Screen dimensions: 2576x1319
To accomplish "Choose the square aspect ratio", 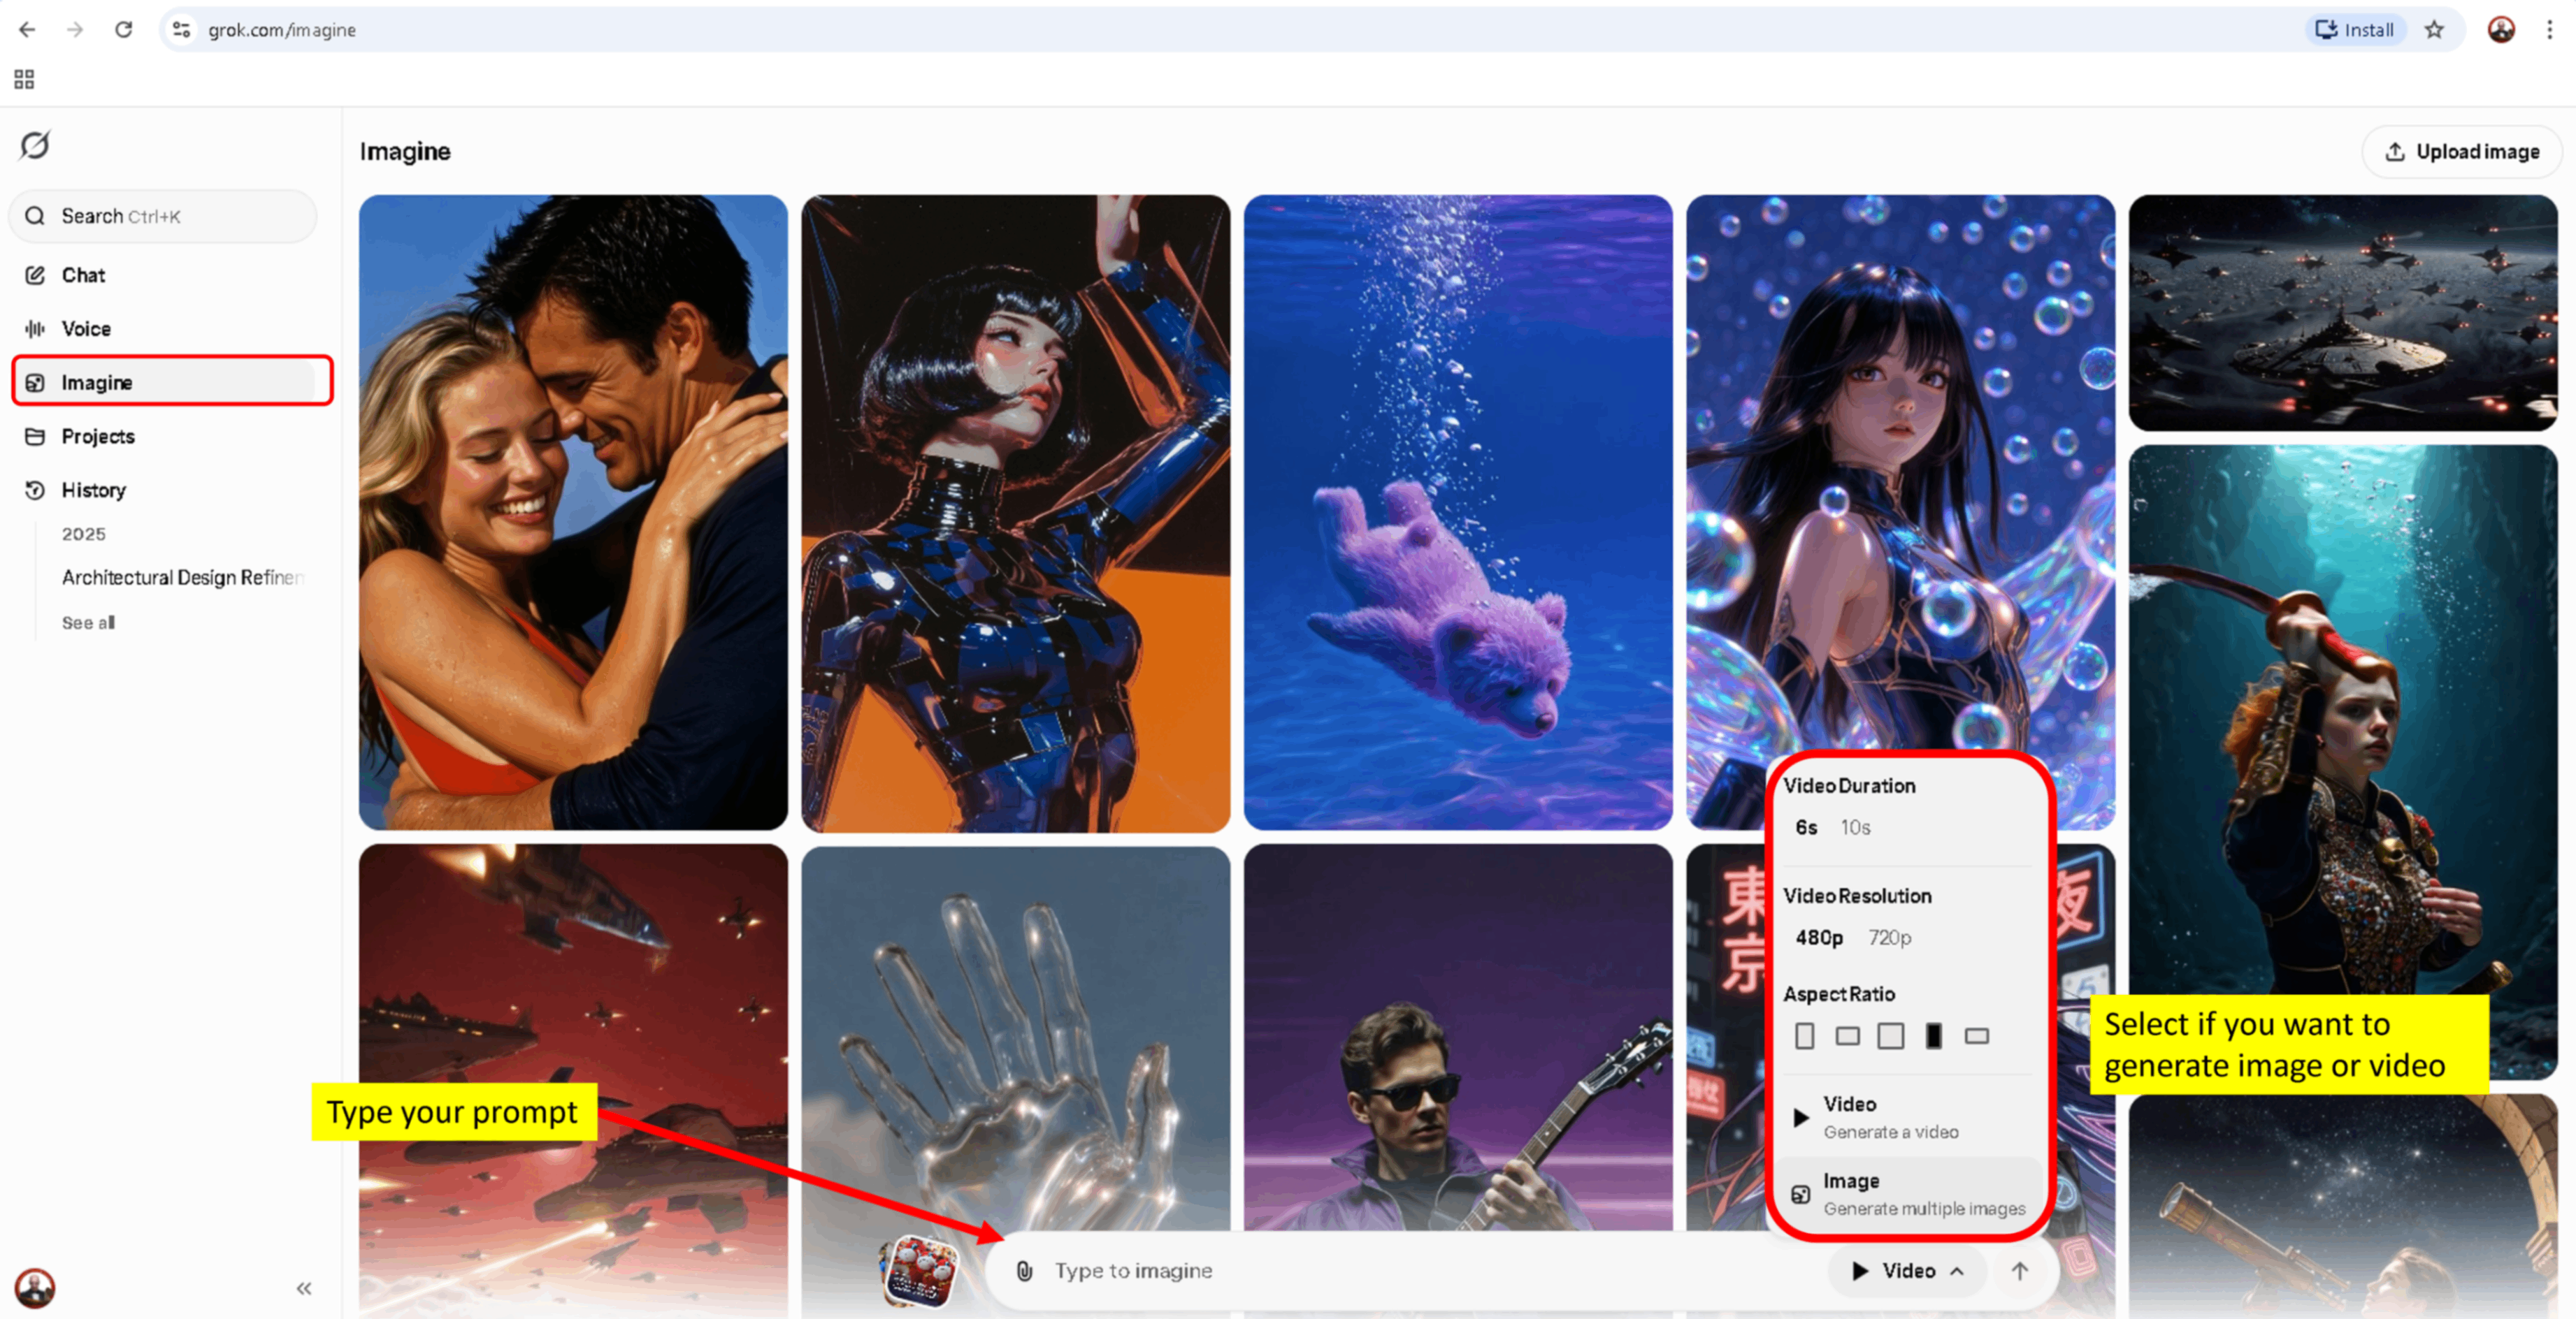I will pos(1890,1035).
